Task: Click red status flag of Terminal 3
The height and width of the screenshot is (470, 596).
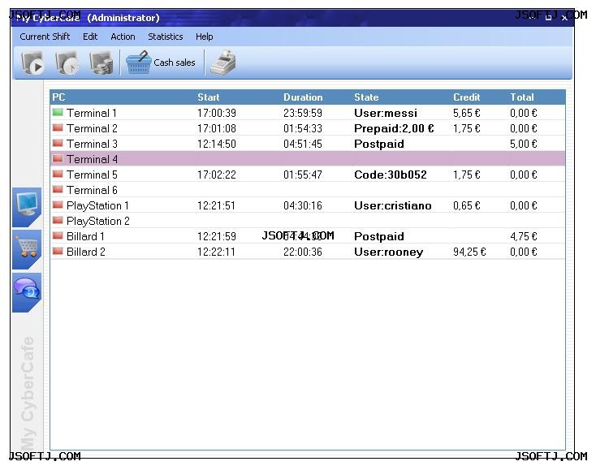Action: (58, 143)
